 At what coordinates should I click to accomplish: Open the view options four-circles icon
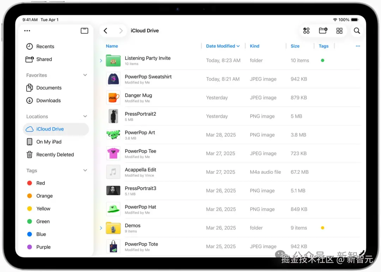click(307, 31)
